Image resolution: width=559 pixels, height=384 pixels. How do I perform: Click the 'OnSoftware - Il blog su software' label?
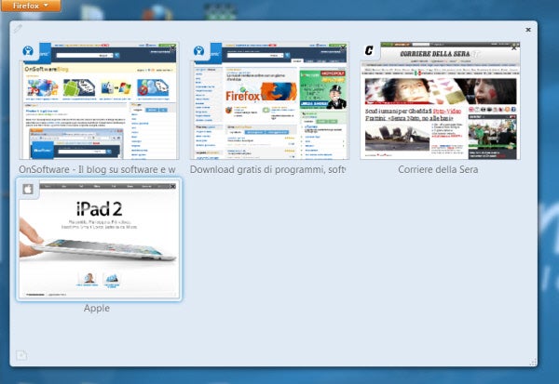(x=97, y=169)
